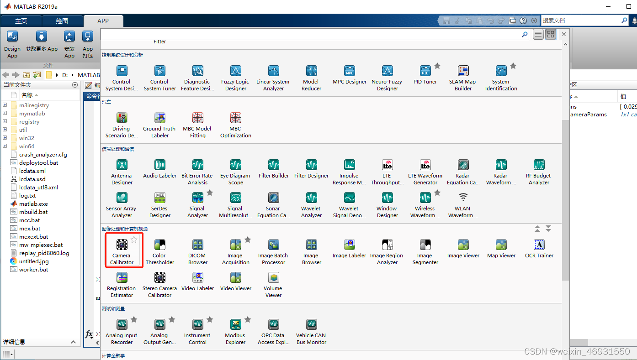This screenshot has width=637, height=360.
Task: Focus the 搜索文档 search box
Action: [x=585, y=21]
